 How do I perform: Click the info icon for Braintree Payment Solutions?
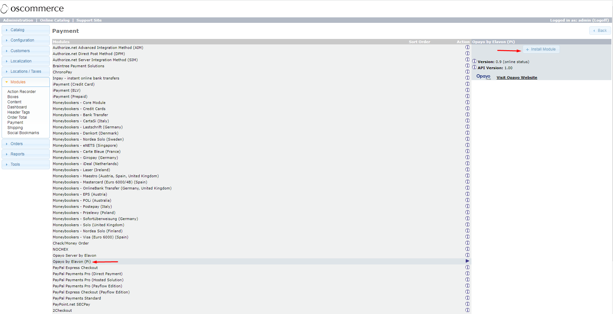point(467,66)
